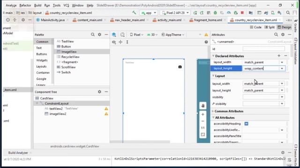Open Component Tree settings gear
Viewport: 300px width, 168px height.
point(99,92)
